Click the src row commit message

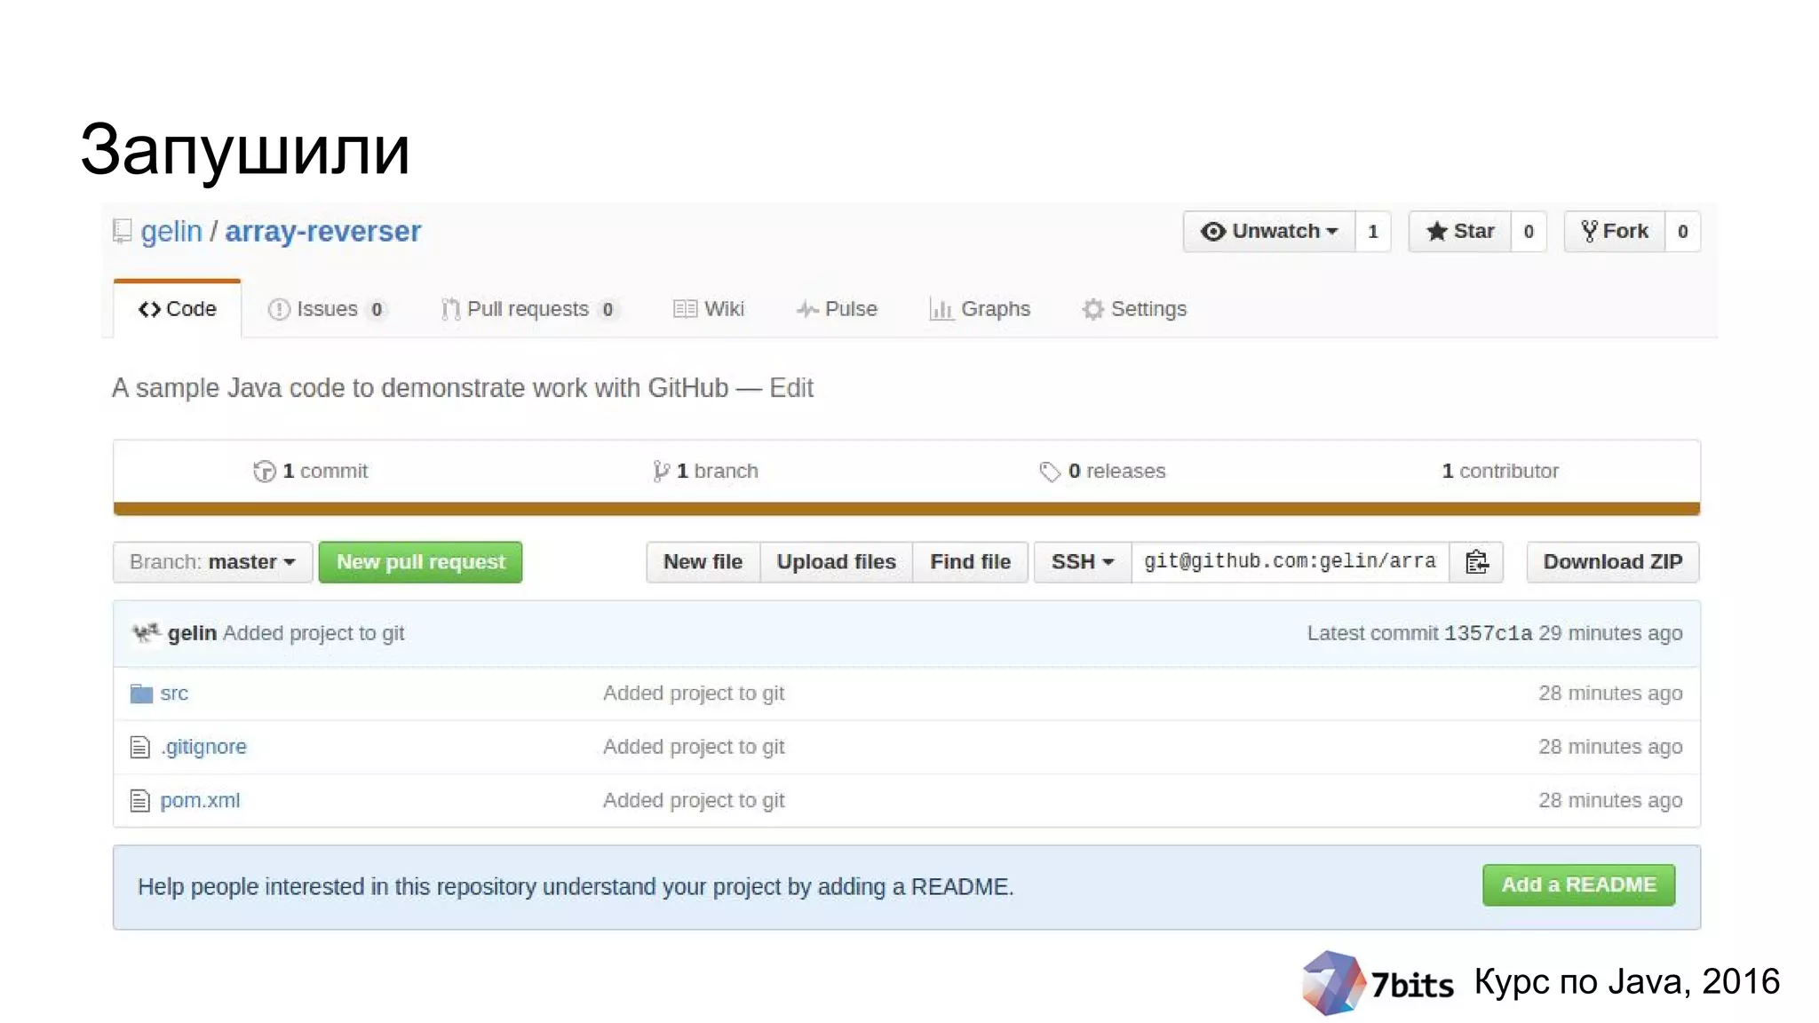click(x=694, y=694)
